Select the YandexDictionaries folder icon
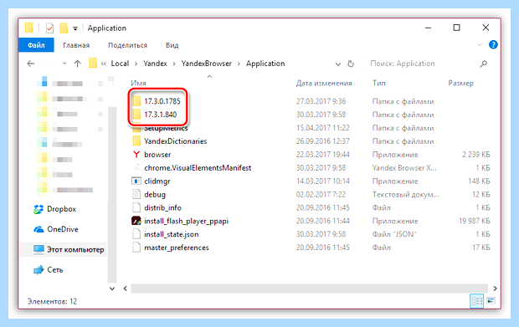Screen dimensions: 519x327 pyautogui.click(x=136, y=141)
